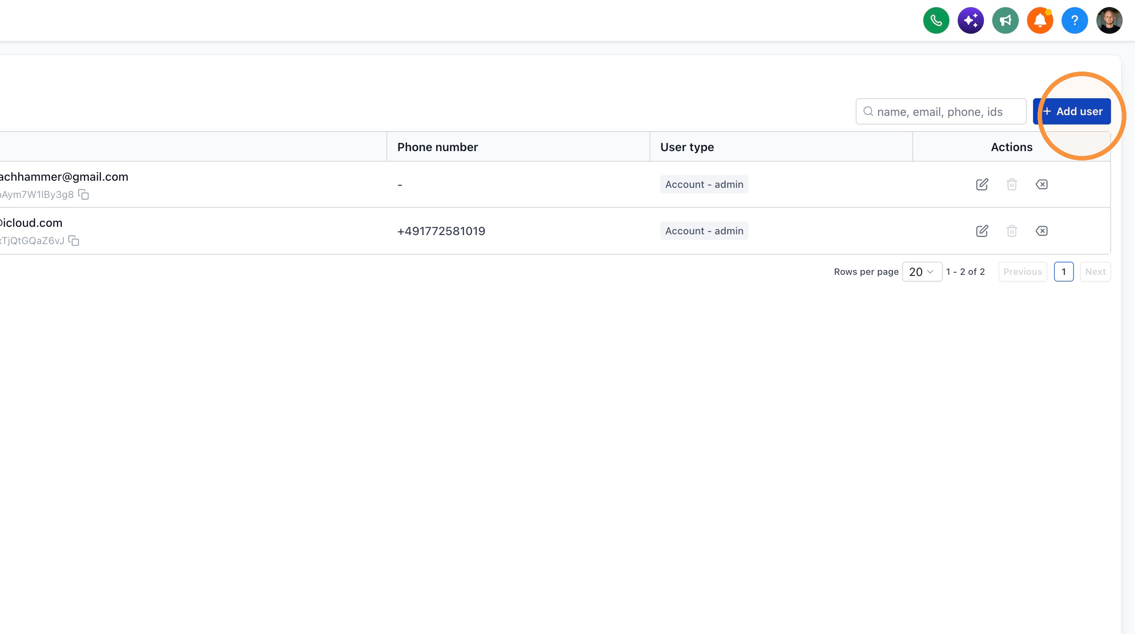Screen dimensions: 1135x634
Task: Open the user profile avatar
Action: (x=1109, y=20)
